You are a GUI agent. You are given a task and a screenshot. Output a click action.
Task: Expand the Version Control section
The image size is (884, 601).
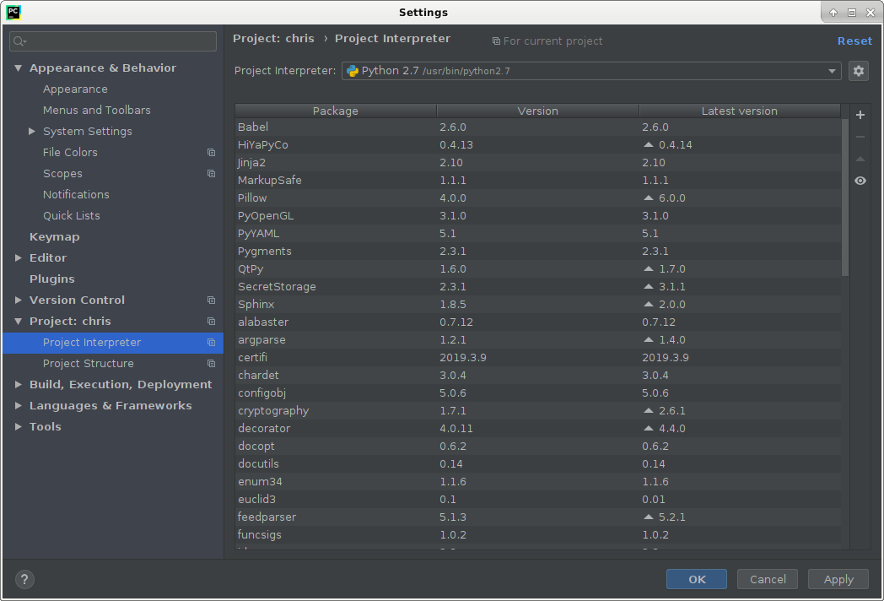coord(18,300)
